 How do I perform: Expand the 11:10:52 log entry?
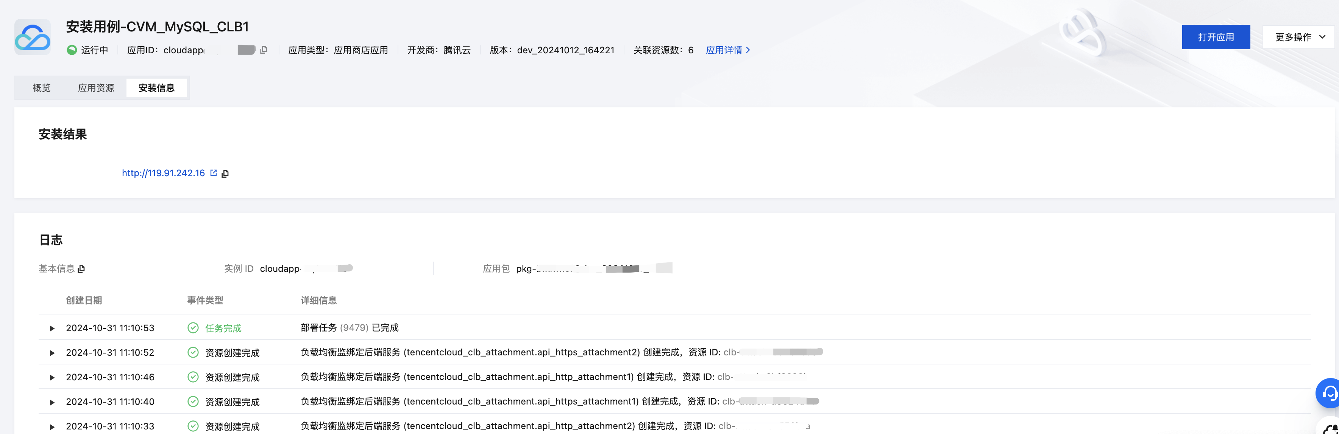(x=52, y=352)
